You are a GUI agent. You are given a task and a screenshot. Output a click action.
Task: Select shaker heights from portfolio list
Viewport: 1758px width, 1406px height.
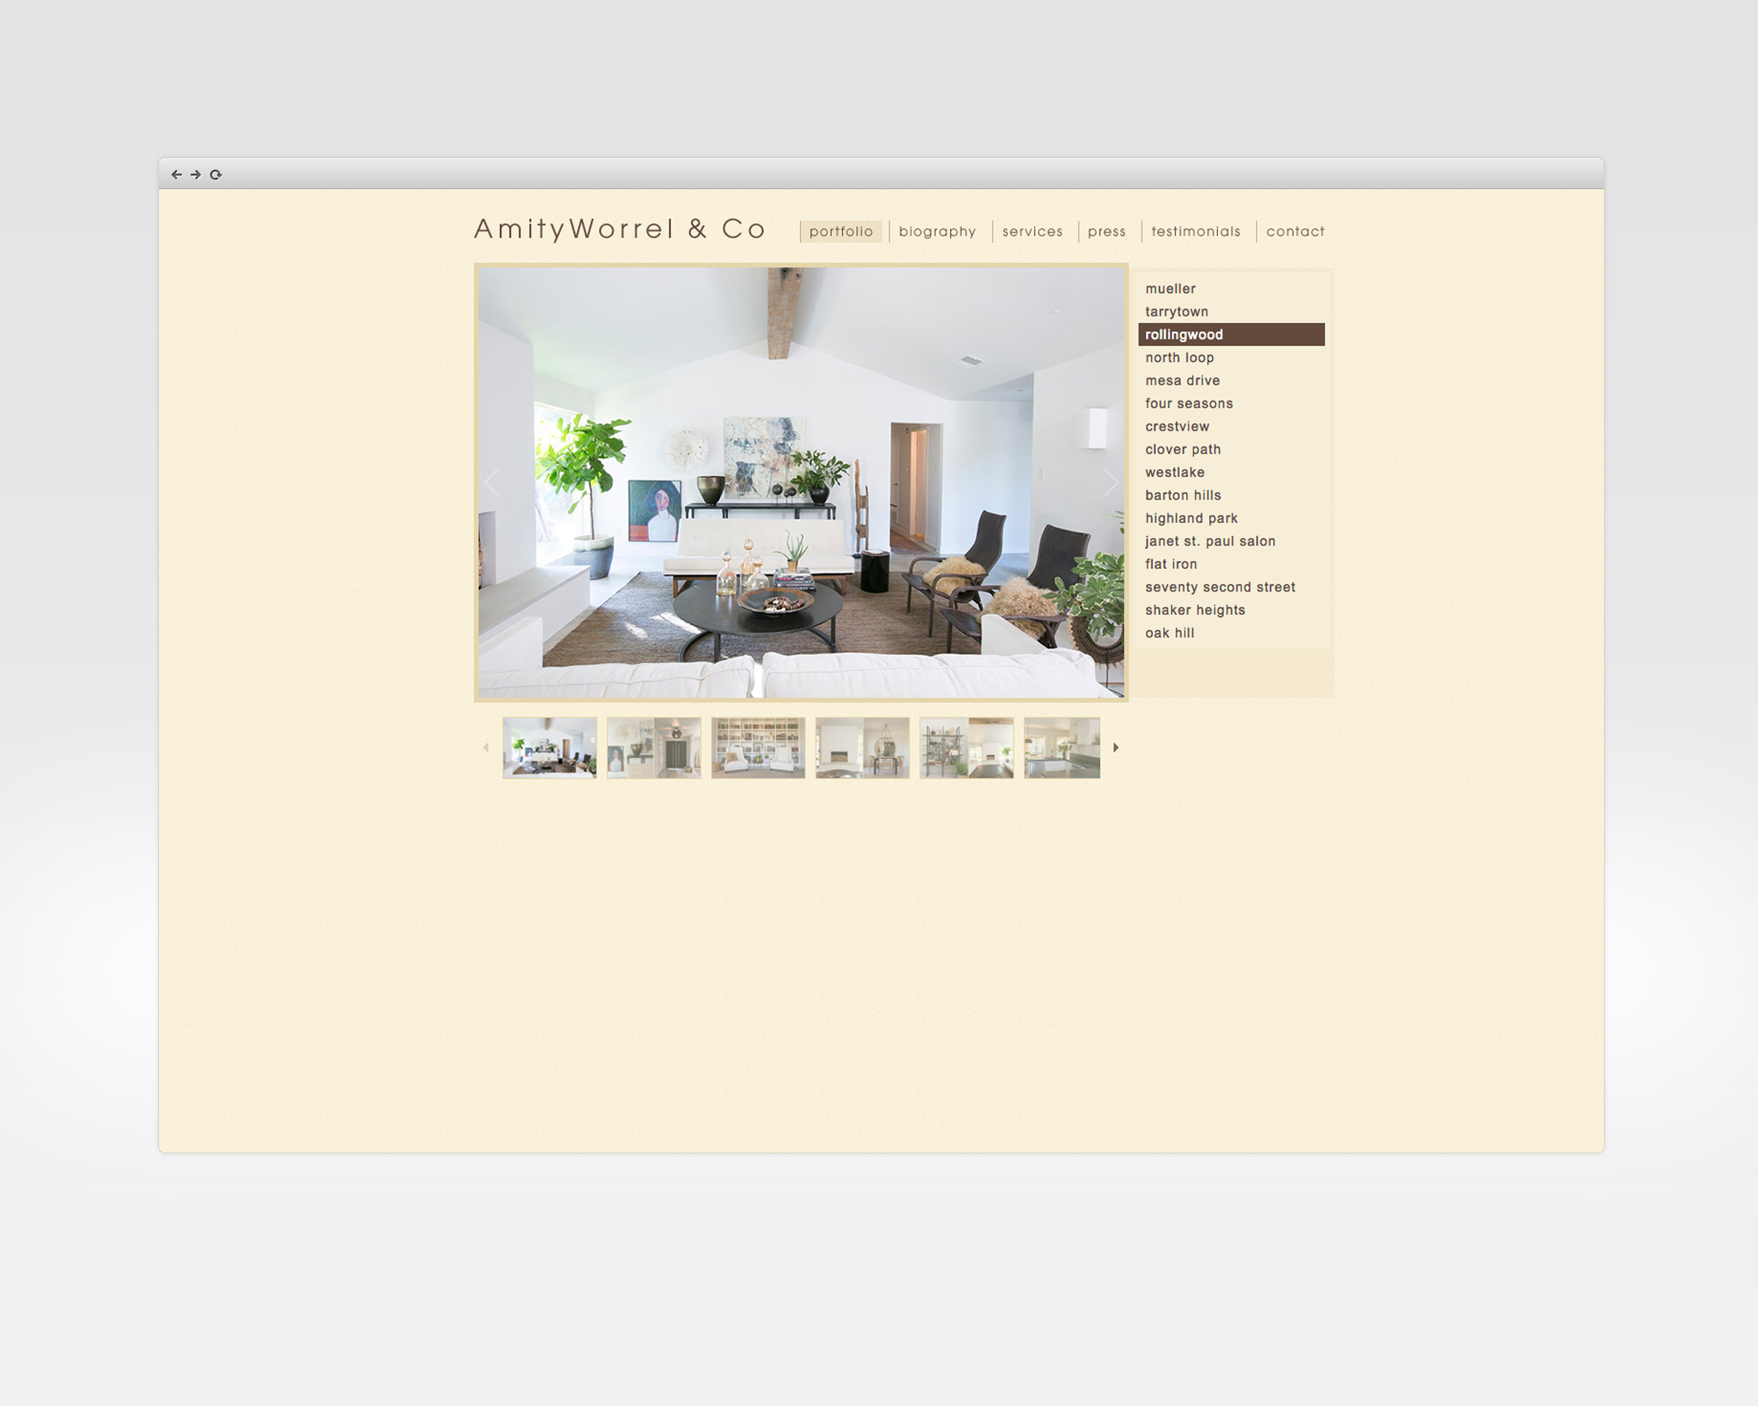point(1195,610)
